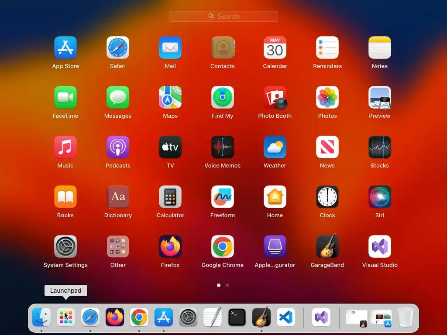
Task: Open Google Chrome from the Dock
Action: [x=139, y=317]
